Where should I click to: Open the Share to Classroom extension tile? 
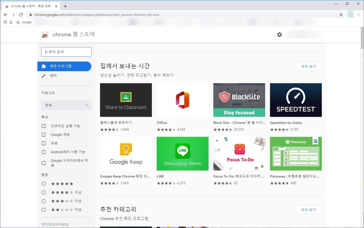click(x=126, y=100)
